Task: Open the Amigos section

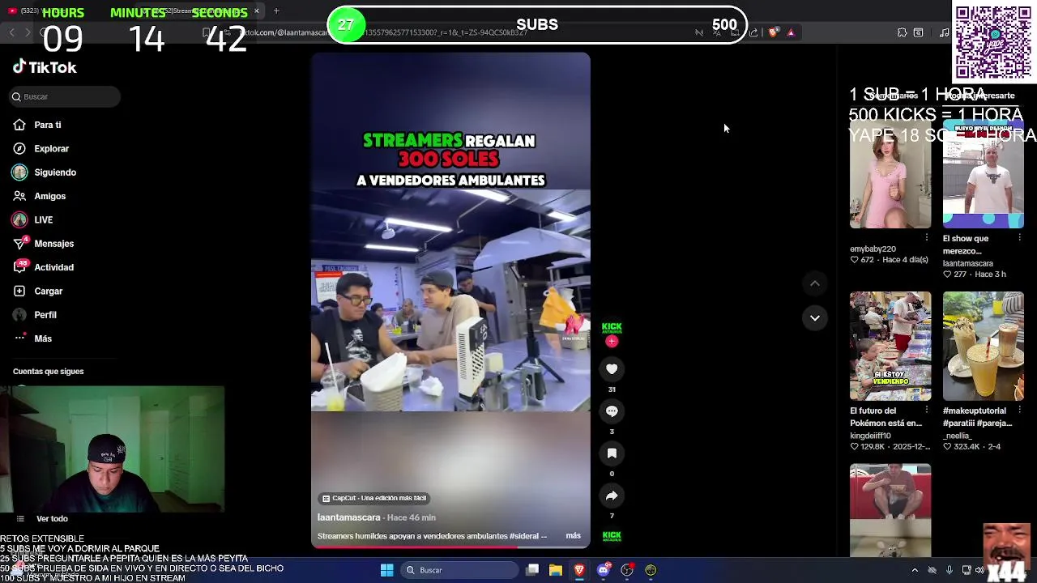Action: click(49, 196)
